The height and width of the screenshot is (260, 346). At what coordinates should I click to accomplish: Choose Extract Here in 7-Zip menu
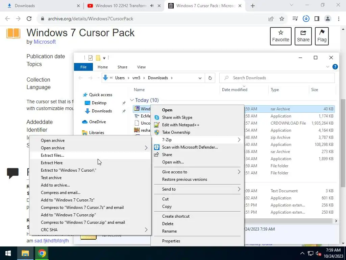pos(90,163)
